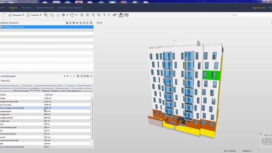Click the zoom-in magnifier with dot
Image resolution: width=272 pixels, height=153 pixels.
88,15
